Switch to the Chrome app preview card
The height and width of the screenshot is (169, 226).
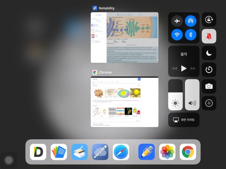(x=124, y=102)
